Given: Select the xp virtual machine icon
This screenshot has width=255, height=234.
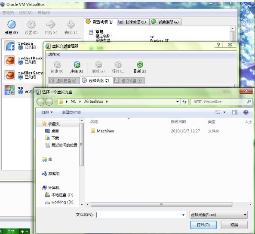Looking at the screenshot, I should click(x=9, y=90).
